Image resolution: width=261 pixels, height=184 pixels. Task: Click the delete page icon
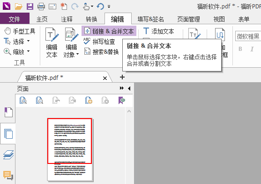coord(105,100)
